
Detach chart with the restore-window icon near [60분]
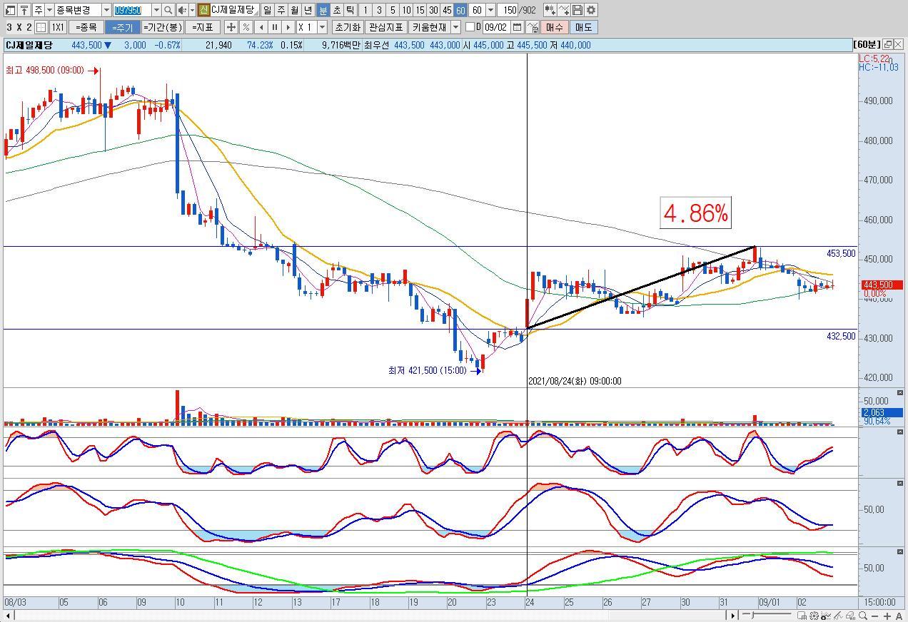tap(887, 45)
